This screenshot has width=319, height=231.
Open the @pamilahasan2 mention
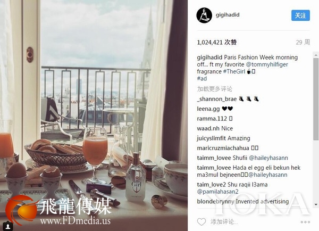pos(217,192)
